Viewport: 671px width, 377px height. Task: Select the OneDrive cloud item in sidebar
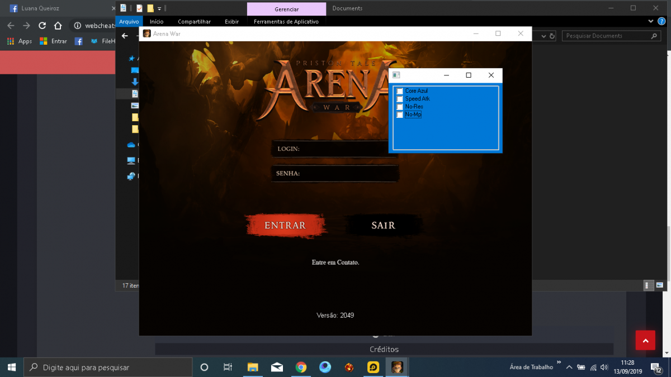(x=131, y=145)
